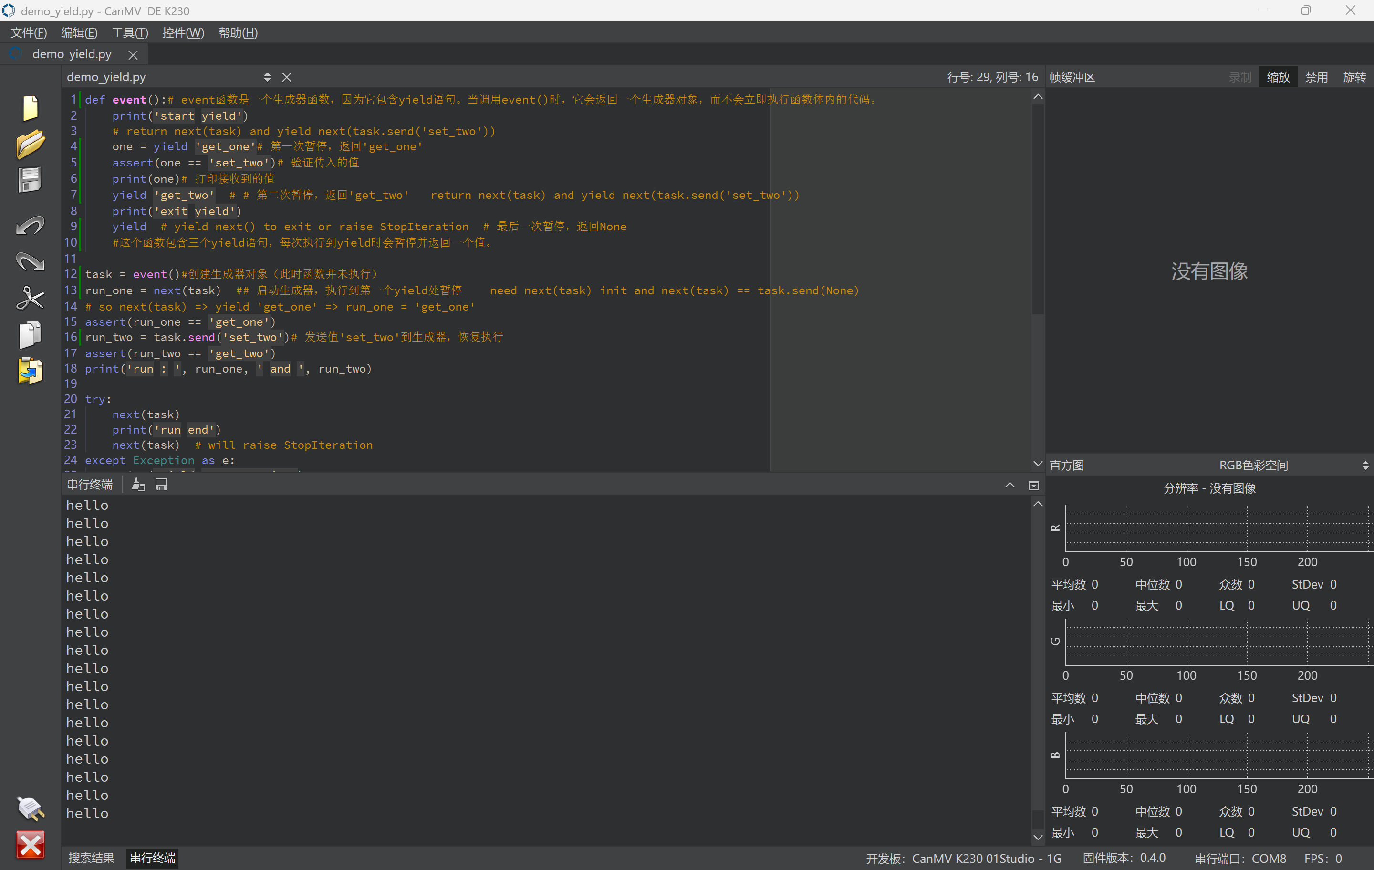Save the file with the floppy disk icon

(x=30, y=180)
